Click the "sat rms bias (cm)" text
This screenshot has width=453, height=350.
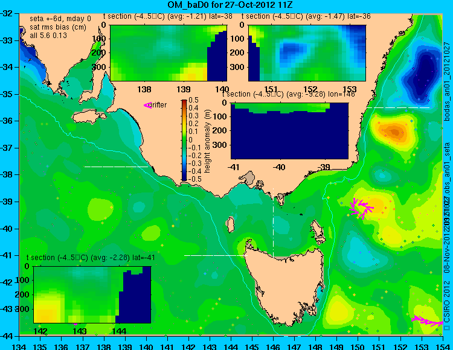coord(58,27)
